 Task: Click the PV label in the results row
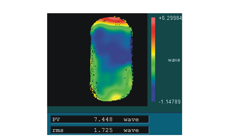coord(57,119)
